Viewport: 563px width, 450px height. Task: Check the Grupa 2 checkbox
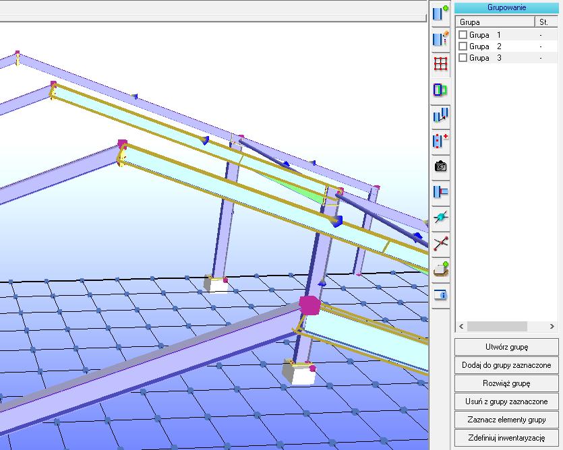click(463, 46)
